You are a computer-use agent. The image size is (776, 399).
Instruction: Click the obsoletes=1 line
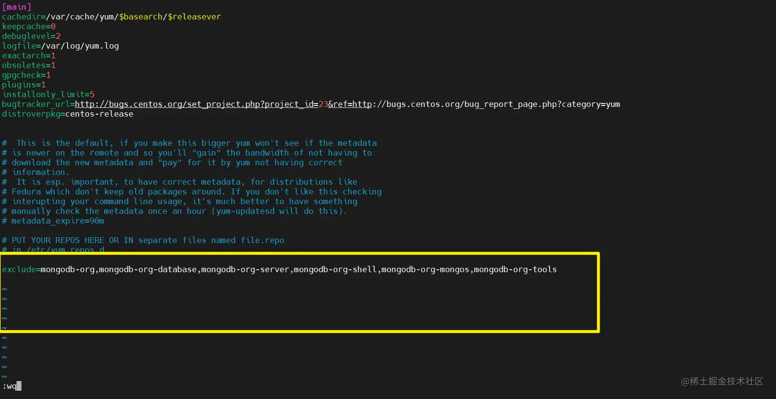click(x=29, y=66)
